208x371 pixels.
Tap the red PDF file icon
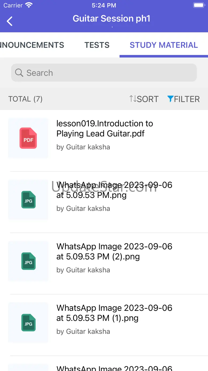[x=28, y=138]
